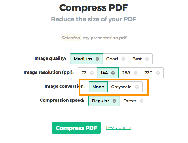The height and width of the screenshot is (143, 188).
Task: Click help icon beside Faster speed
Action: point(142,101)
